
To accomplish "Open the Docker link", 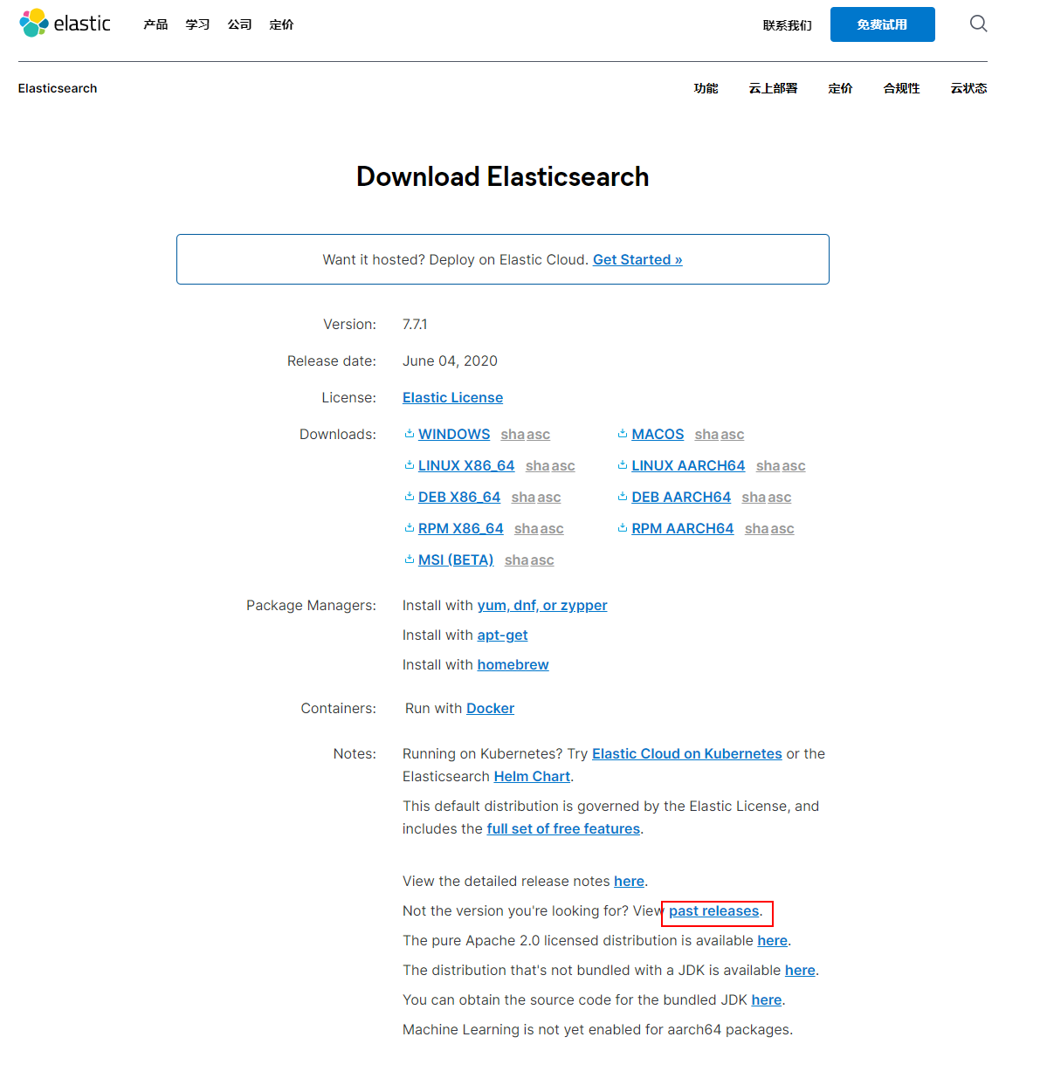I will point(490,708).
